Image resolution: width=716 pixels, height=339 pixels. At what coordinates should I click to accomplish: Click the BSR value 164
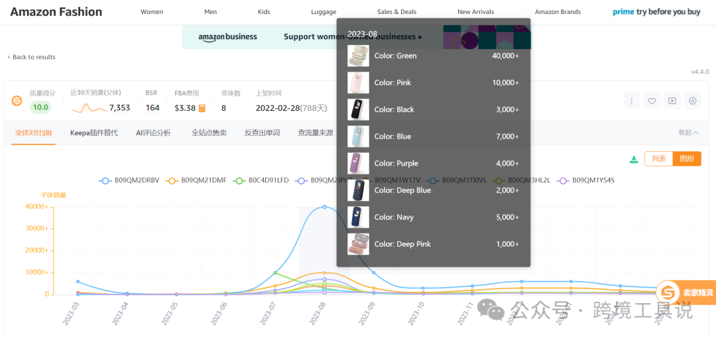click(x=152, y=108)
